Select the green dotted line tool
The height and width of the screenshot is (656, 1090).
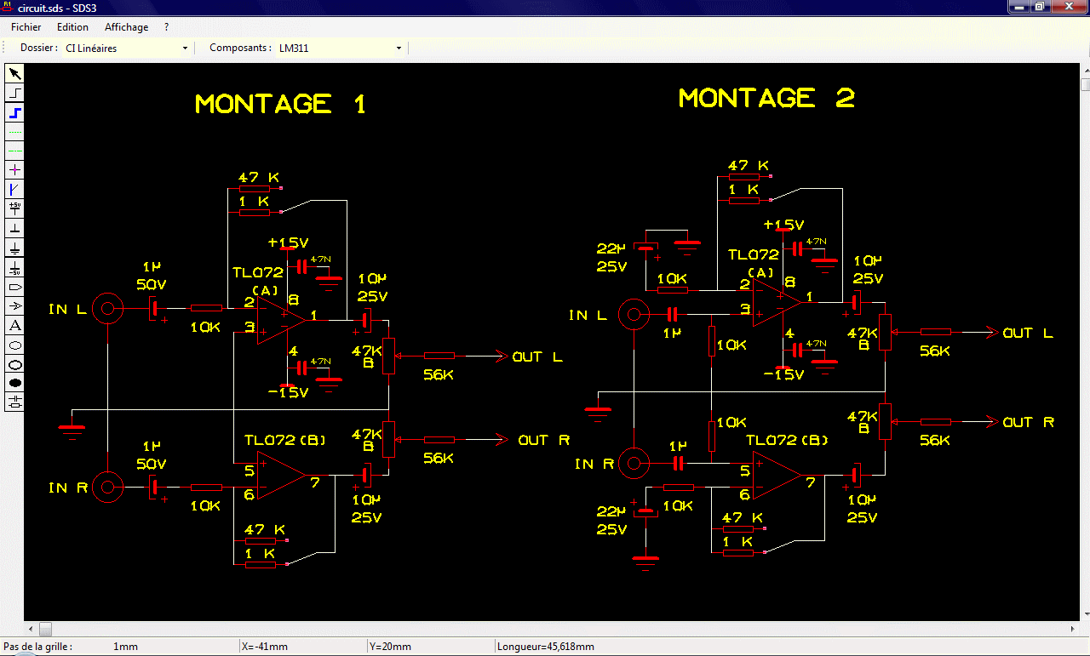coord(14,132)
